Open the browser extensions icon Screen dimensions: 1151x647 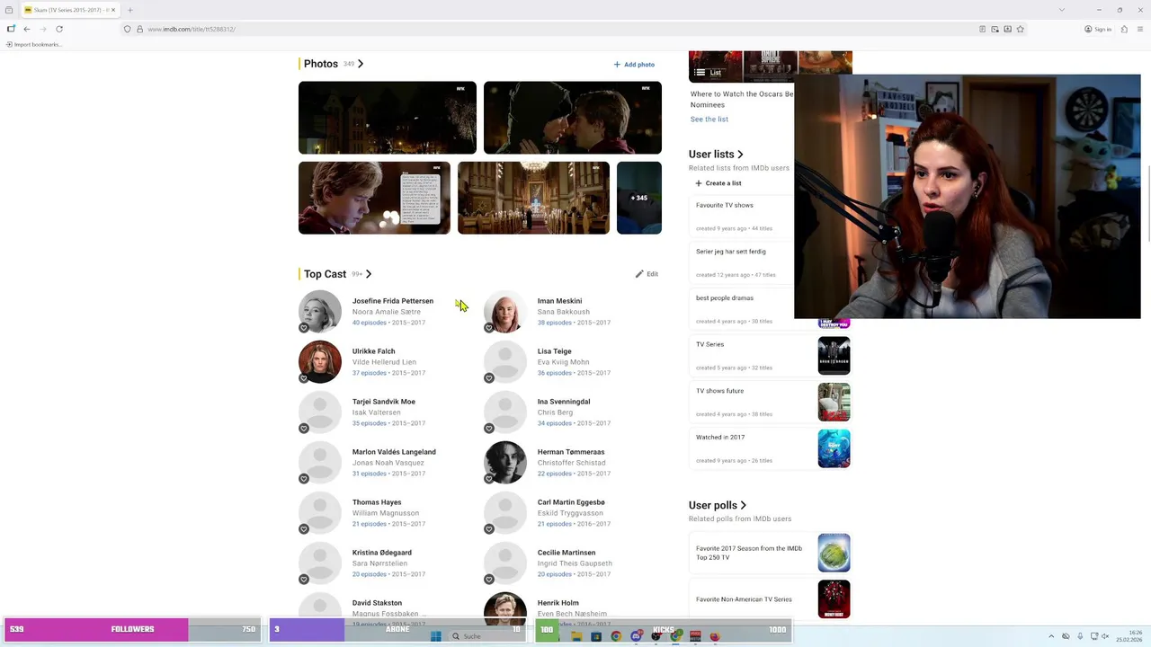[x=1123, y=29]
